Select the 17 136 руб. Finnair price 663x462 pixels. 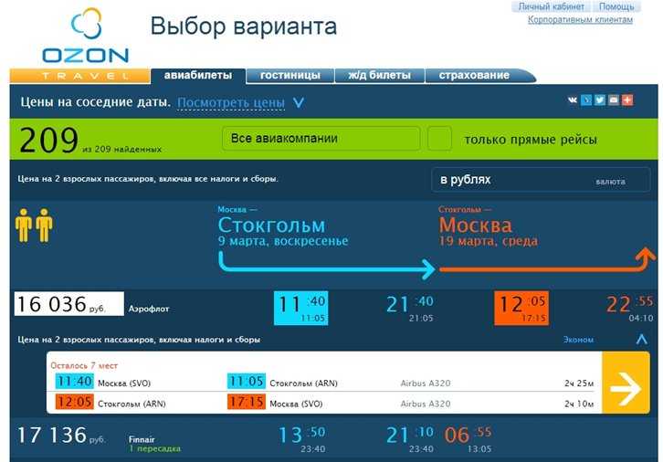click(61, 436)
